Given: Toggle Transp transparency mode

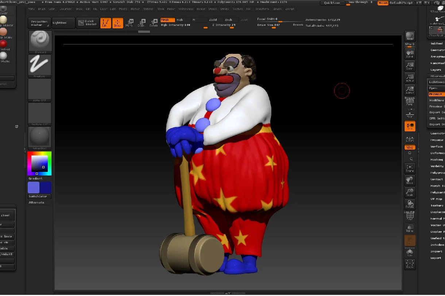Looking at the screenshot, I should coord(410,228).
